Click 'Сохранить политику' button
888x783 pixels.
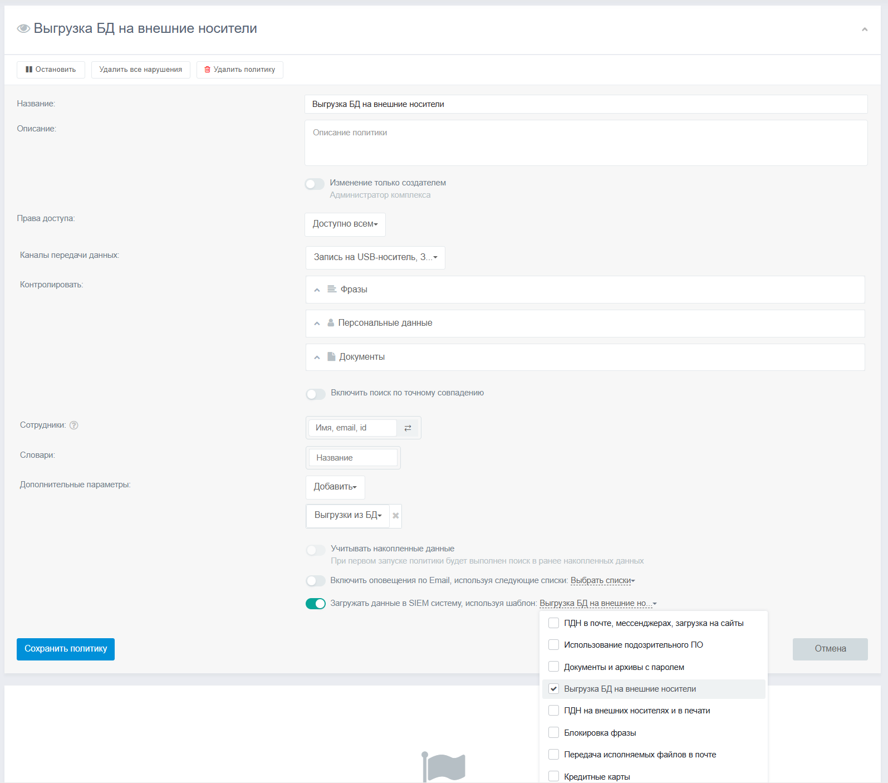pyautogui.click(x=66, y=649)
